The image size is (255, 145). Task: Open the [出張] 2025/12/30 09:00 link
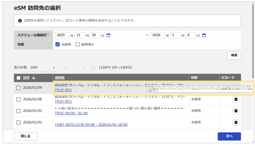pyautogui.click(x=91, y=124)
